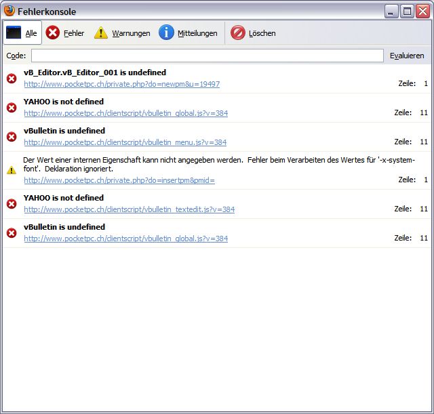Image resolution: width=434 pixels, height=414 pixels.
Task: Show all messages with the Alle tab
Action: [x=22, y=33]
